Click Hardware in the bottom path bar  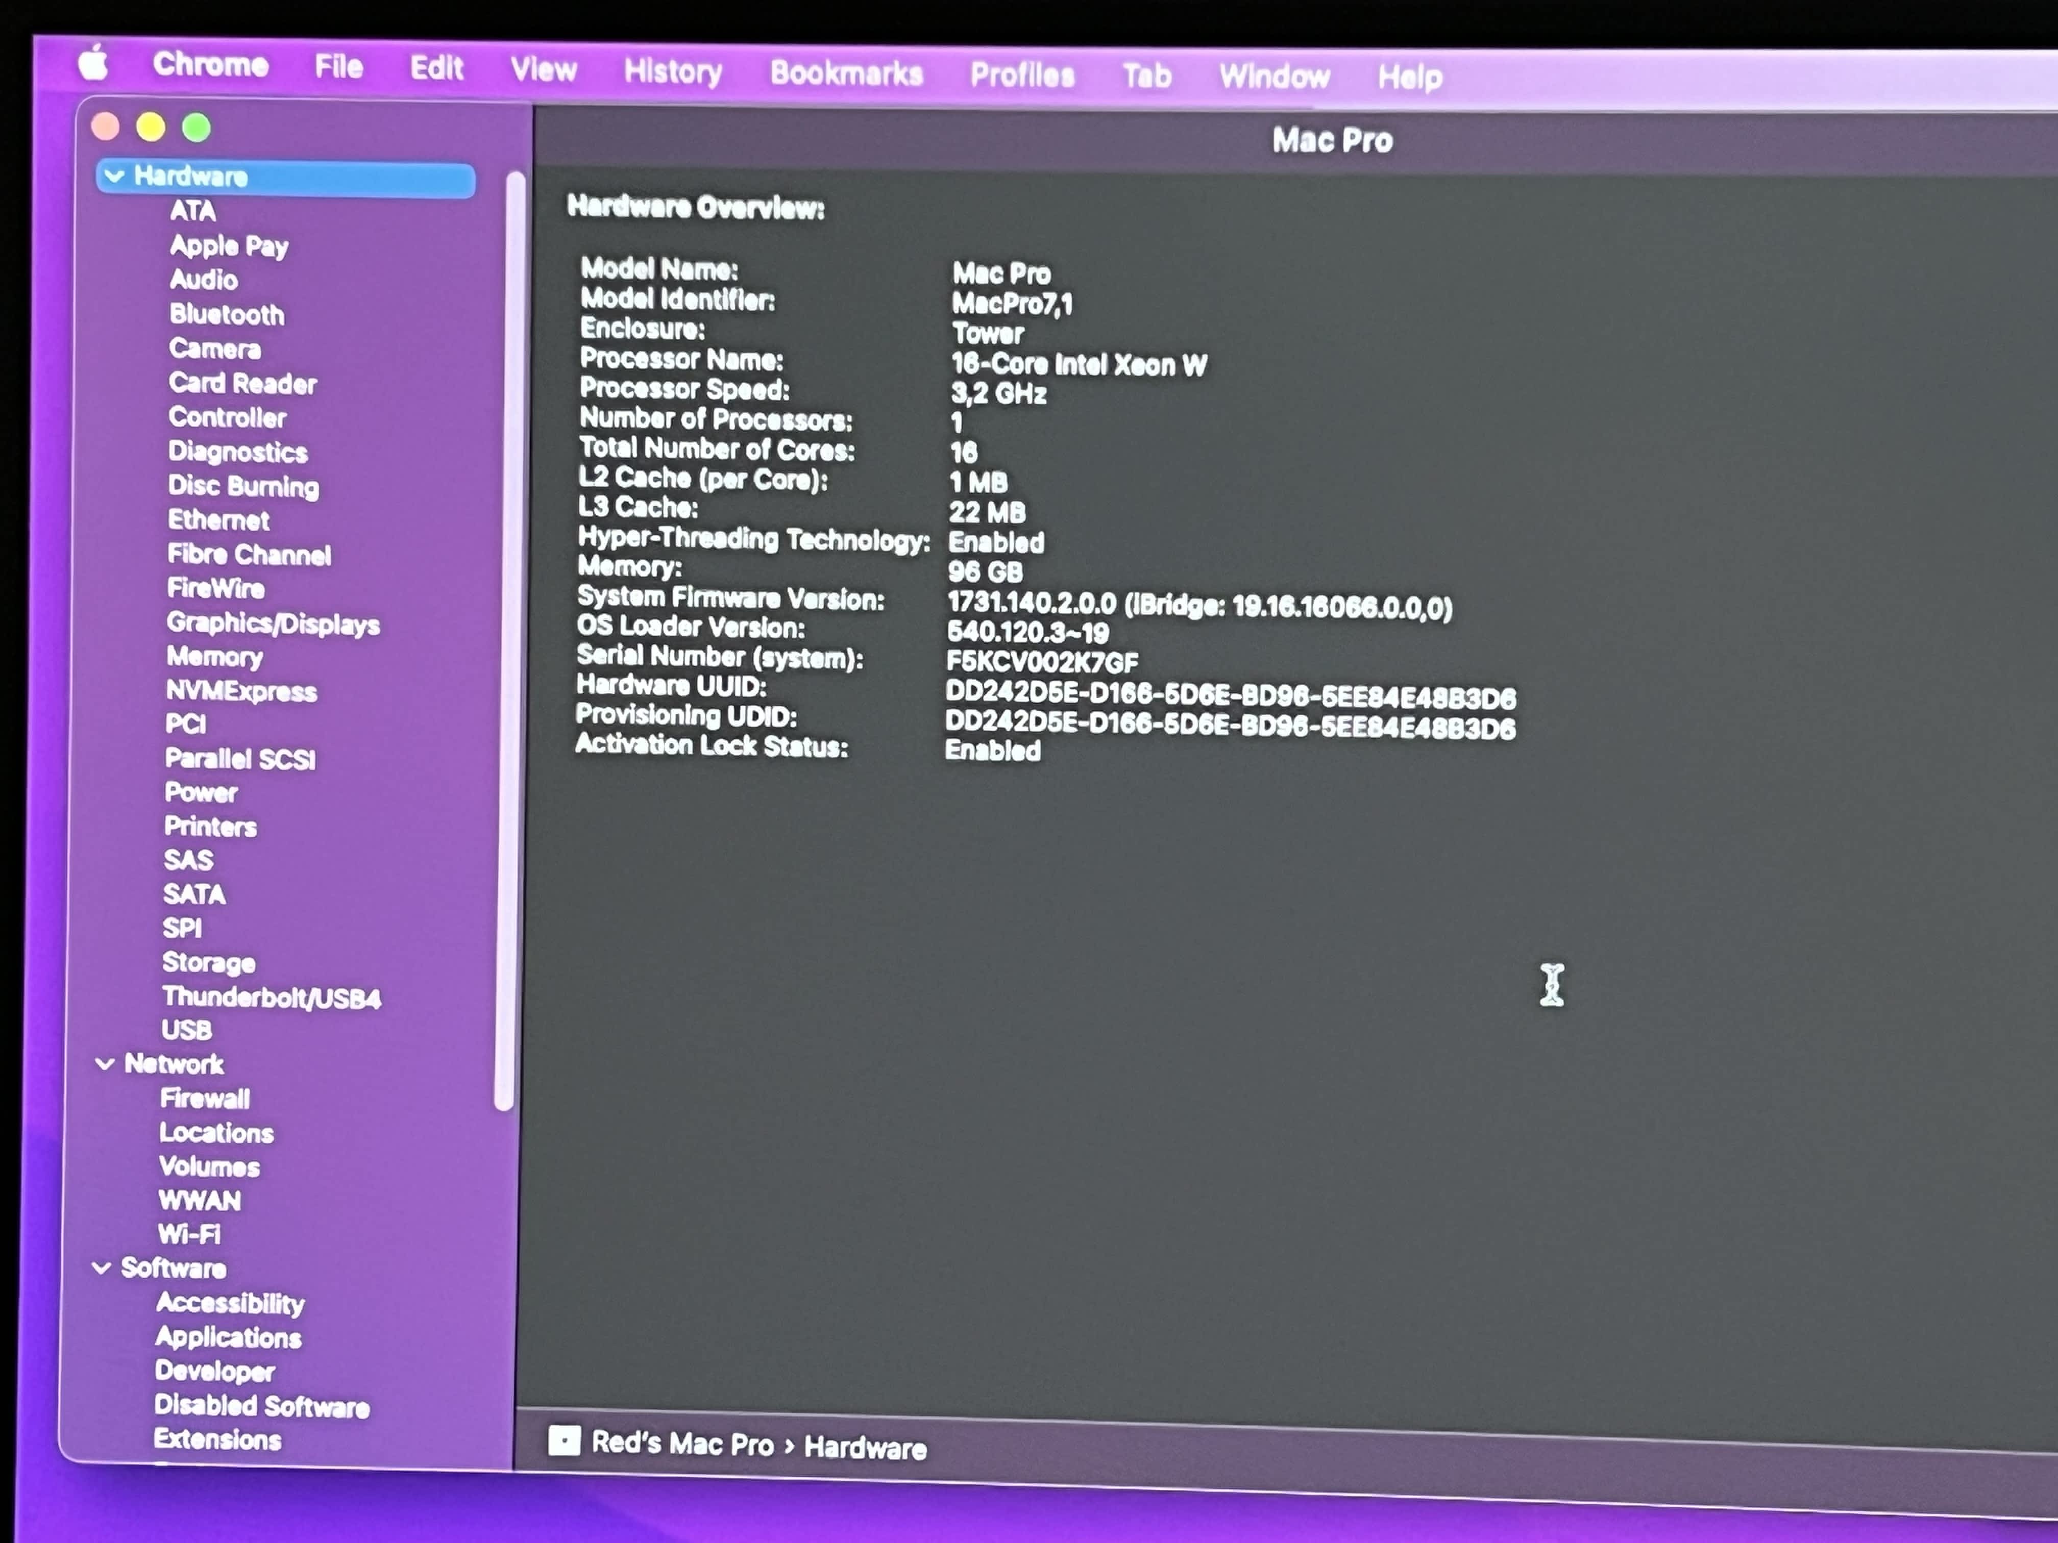864,1447
